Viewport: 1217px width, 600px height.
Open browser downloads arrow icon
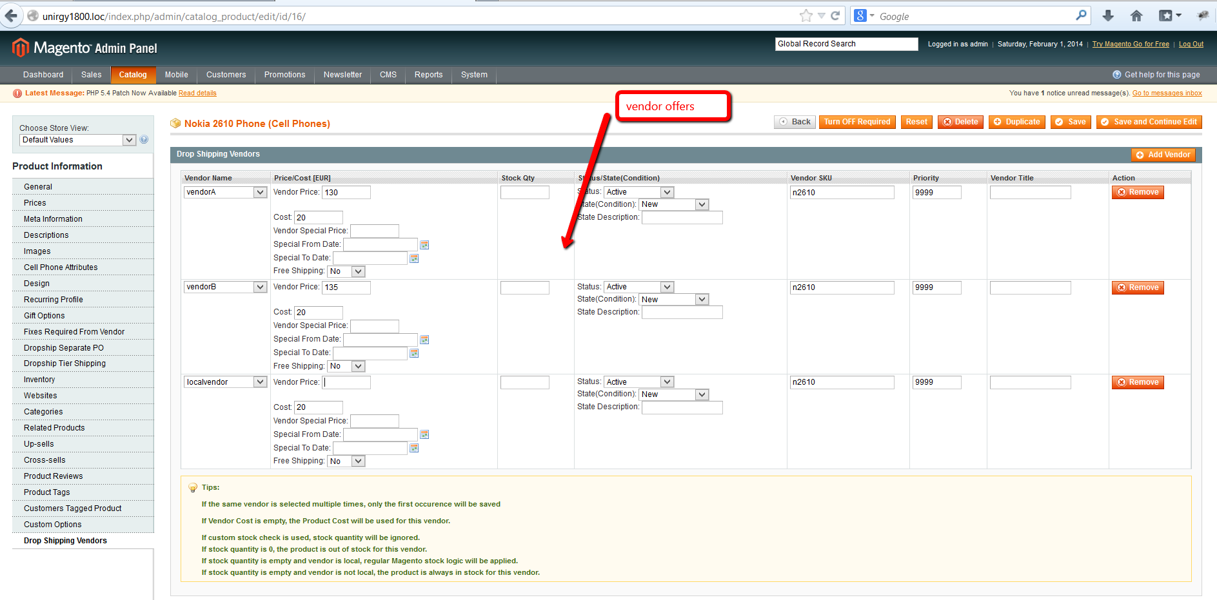tap(1108, 16)
